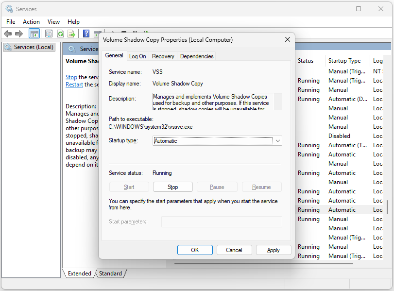Click the Restart the service link
This screenshot has width=394, height=291.
74,85
